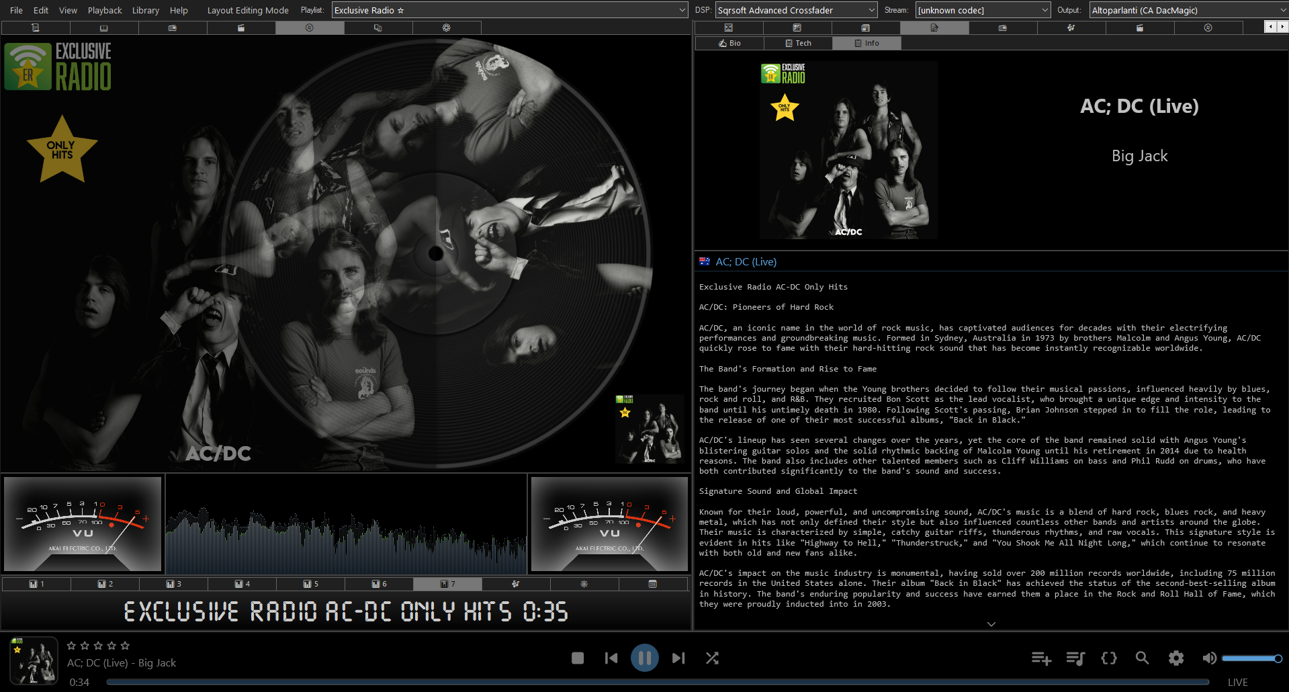Image resolution: width=1289 pixels, height=692 pixels.
Task: Expand the Output Altoparlanti device dropdown
Action: pyautogui.click(x=1188, y=10)
